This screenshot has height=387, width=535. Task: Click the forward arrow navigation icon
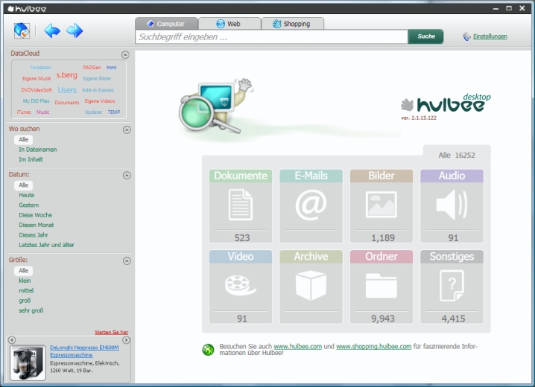75,31
